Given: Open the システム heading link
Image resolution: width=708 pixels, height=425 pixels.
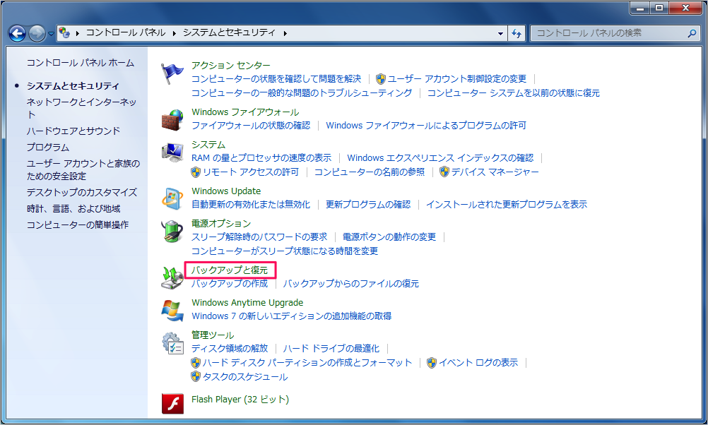Looking at the screenshot, I should point(208,145).
